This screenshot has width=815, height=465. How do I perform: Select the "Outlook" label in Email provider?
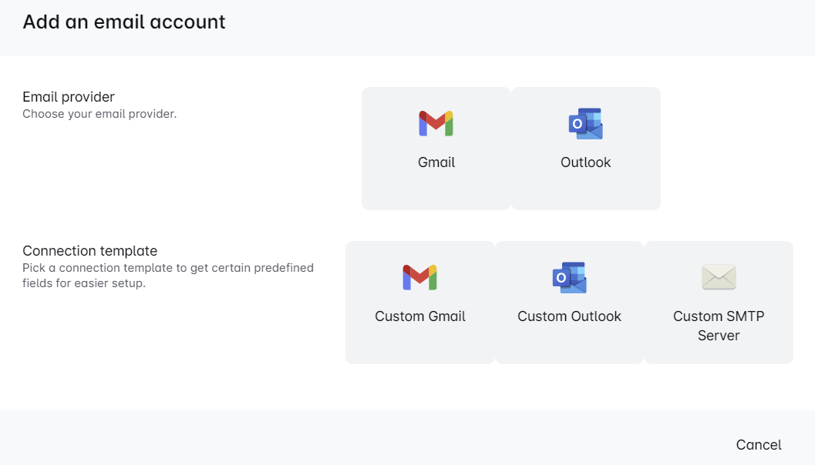(585, 162)
